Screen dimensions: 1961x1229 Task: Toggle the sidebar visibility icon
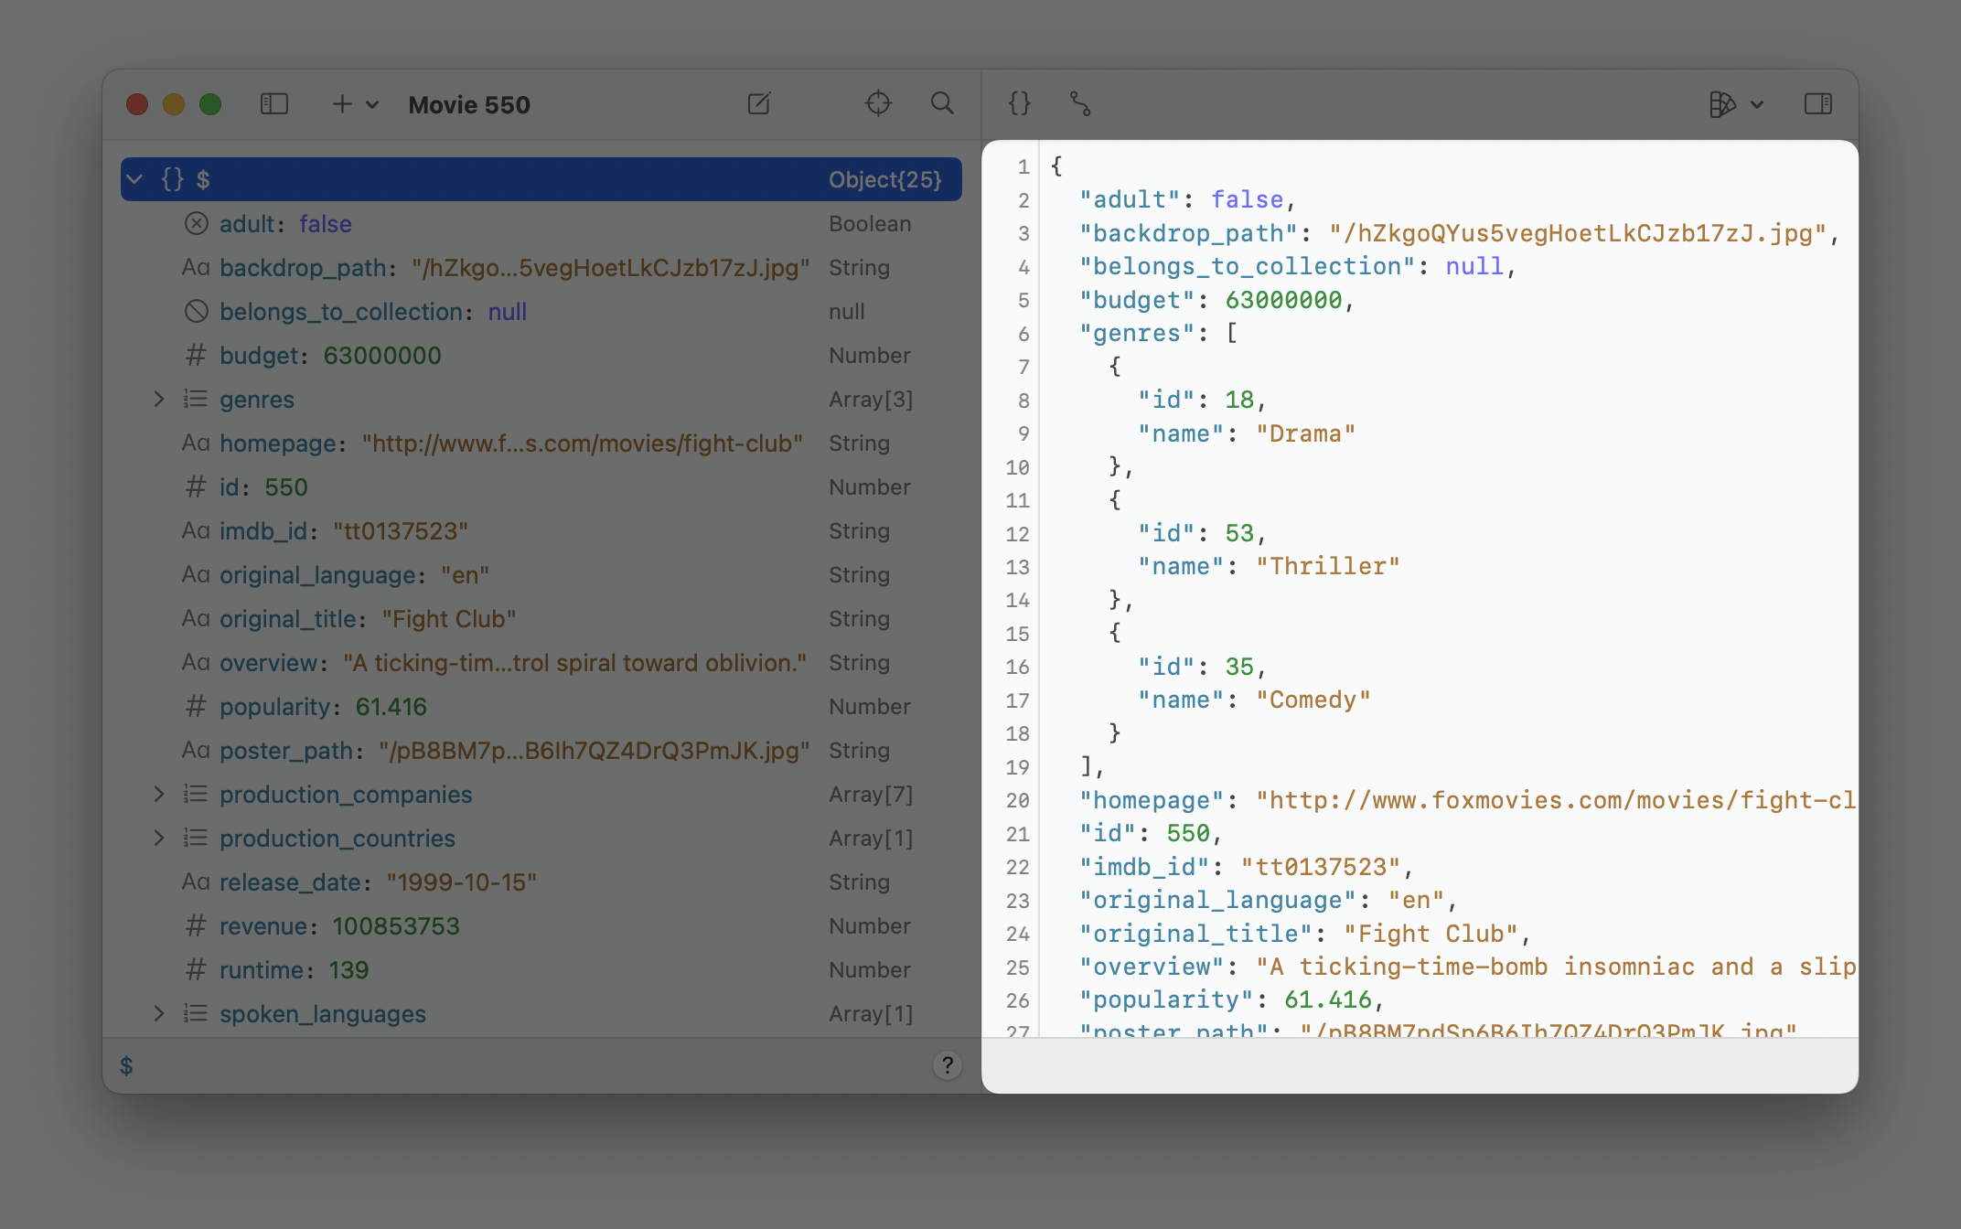(273, 104)
